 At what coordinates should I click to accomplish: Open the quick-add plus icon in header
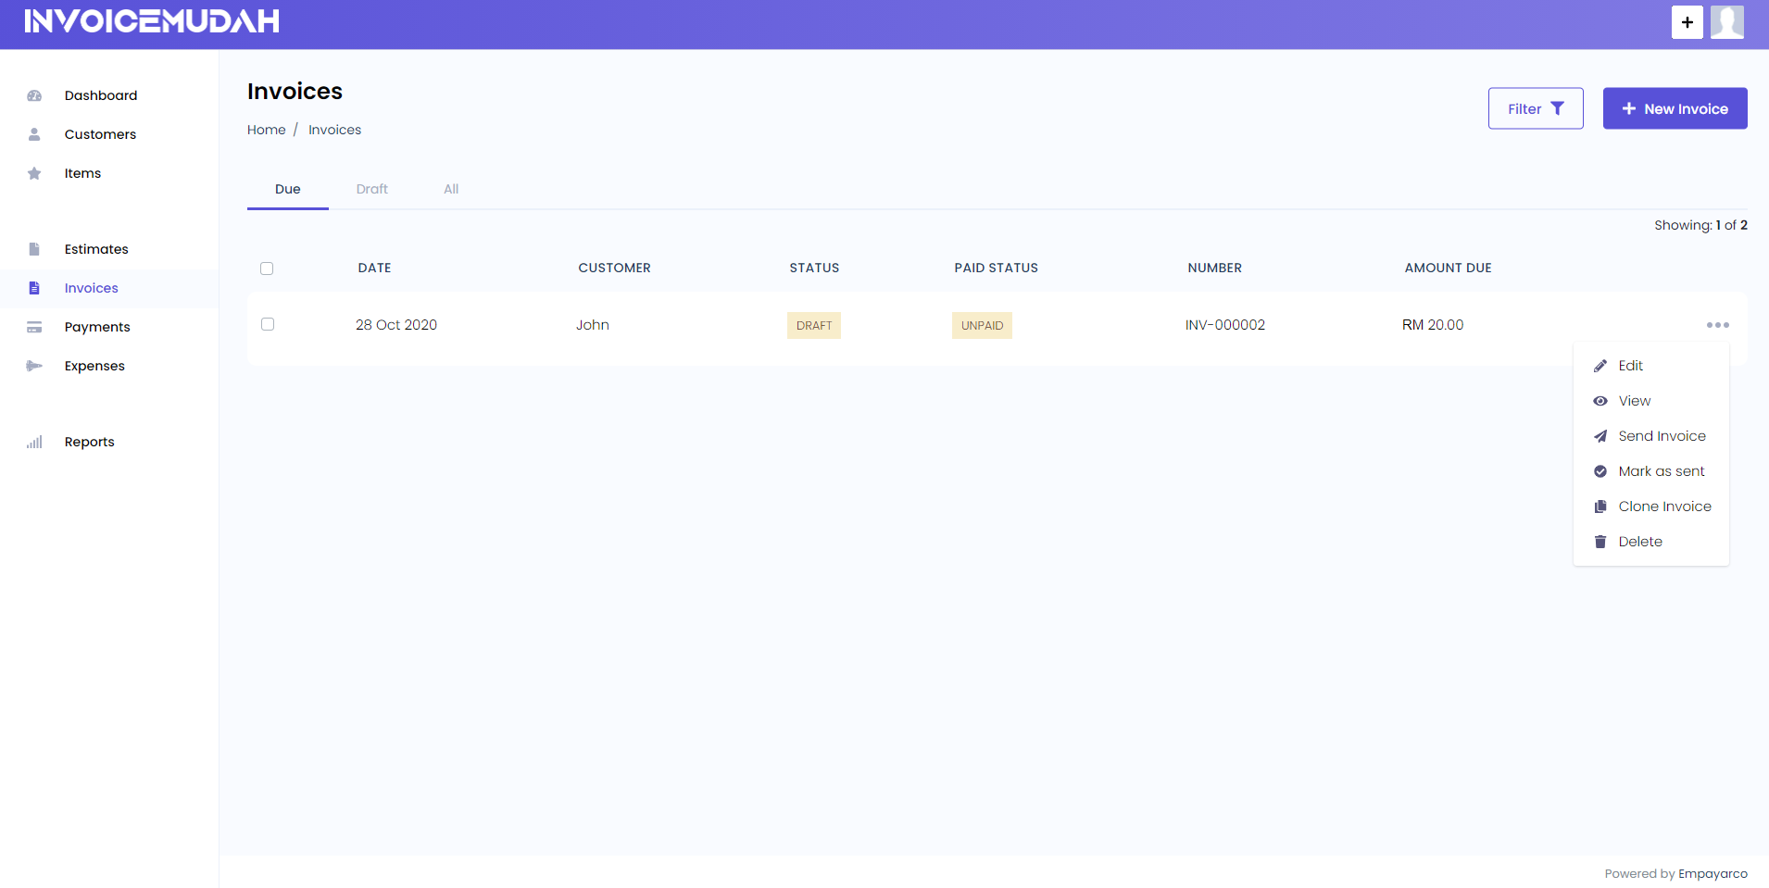(x=1687, y=21)
